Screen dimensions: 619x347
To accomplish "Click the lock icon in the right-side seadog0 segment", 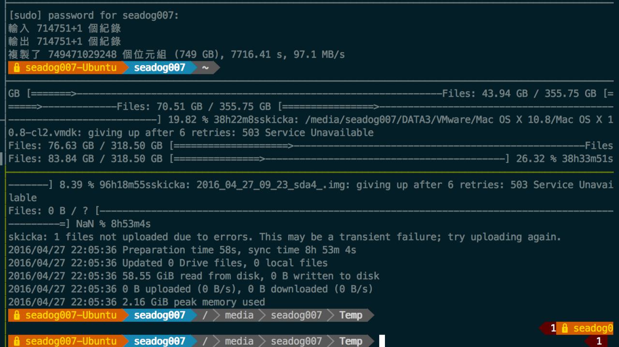I will [564, 329].
